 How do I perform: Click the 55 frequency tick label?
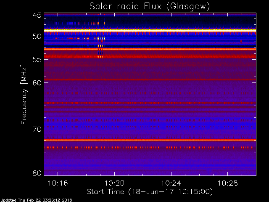(x=37, y=60)
